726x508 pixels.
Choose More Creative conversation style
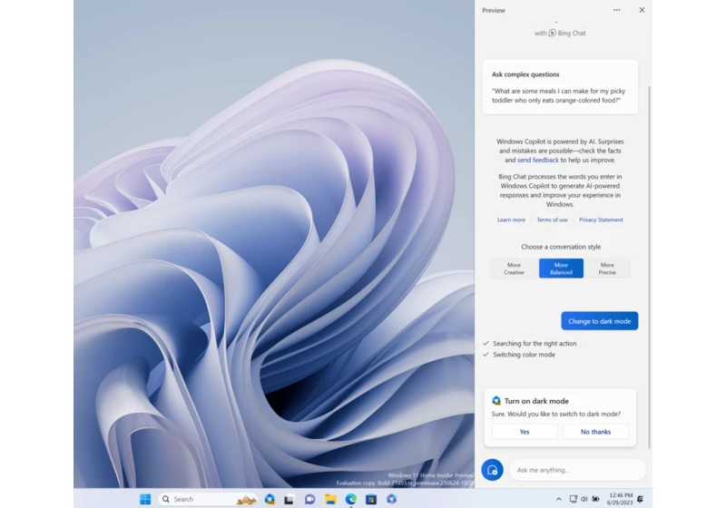[x=514, y=269]
